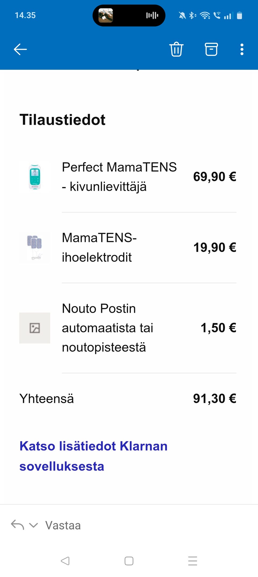Screen dimensions: 258x577
Task: Tap the Yhteensä total amount 91,30 €
Action: (214, 398)
